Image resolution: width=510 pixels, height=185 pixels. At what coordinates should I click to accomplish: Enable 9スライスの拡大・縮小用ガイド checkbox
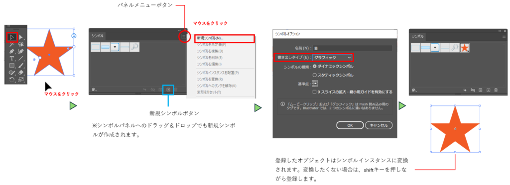(x=315, y=92)
